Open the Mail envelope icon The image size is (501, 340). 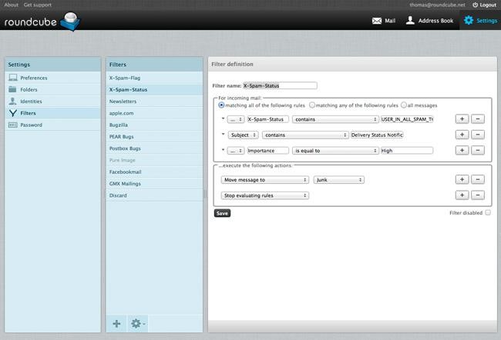377,20
